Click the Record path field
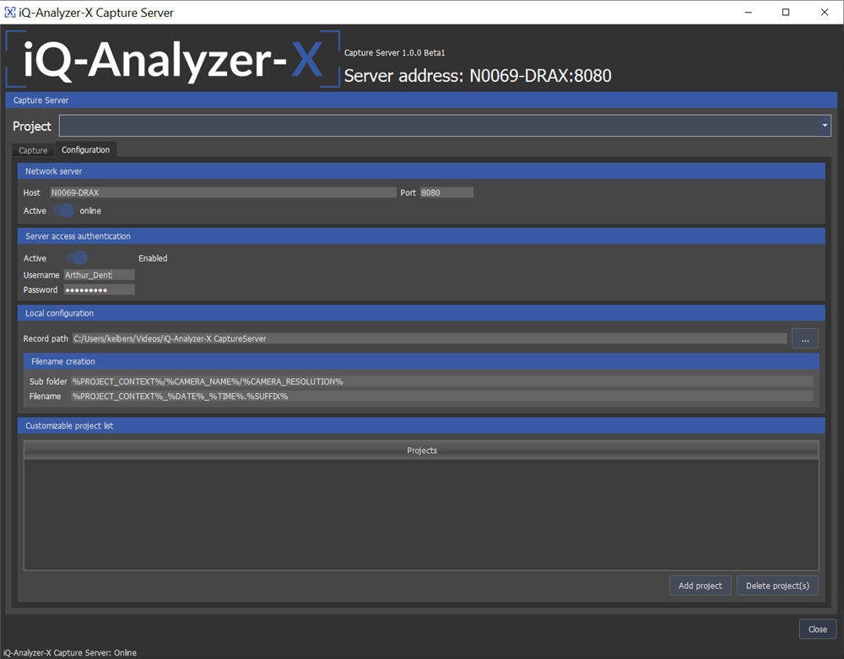Viewport: 844px width, 659px height. 430,338
